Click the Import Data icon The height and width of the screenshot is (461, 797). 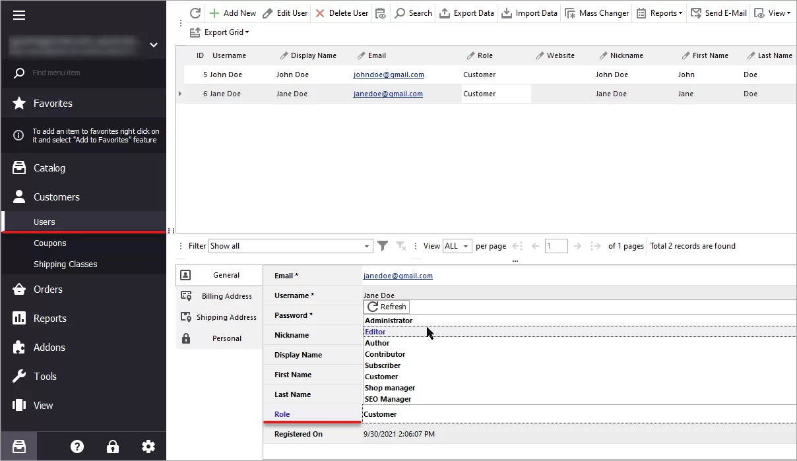pyautogui.click(x=528, y=13)
